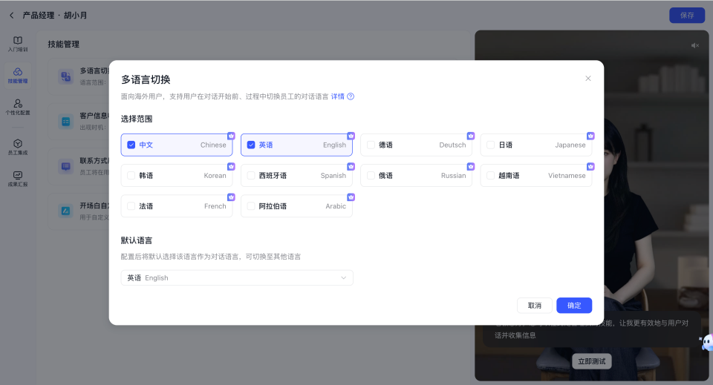Viewport: 713px width, 385px height.
Task: Open 员工集成 in the sidebar
Action: coord(18,146)
